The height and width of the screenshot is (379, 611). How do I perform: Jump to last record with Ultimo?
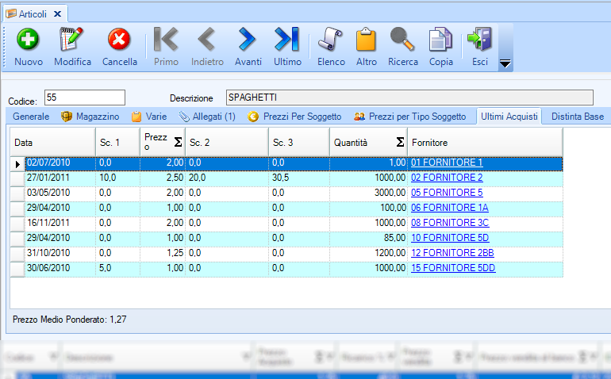pyautogui.click(x=287, y=40)
